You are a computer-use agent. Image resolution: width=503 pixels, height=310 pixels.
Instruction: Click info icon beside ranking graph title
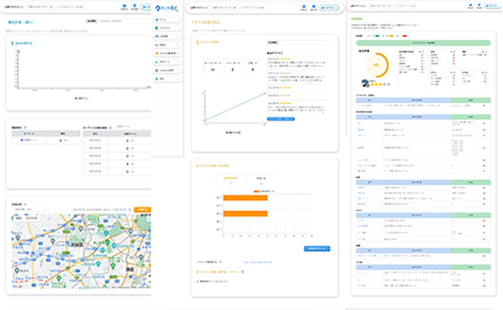31,43
